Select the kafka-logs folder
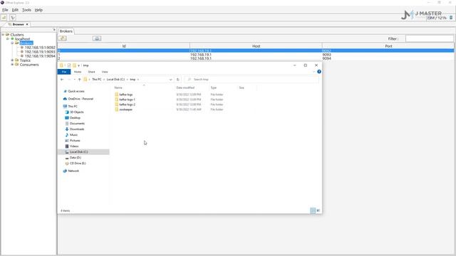 coord(126,95)
